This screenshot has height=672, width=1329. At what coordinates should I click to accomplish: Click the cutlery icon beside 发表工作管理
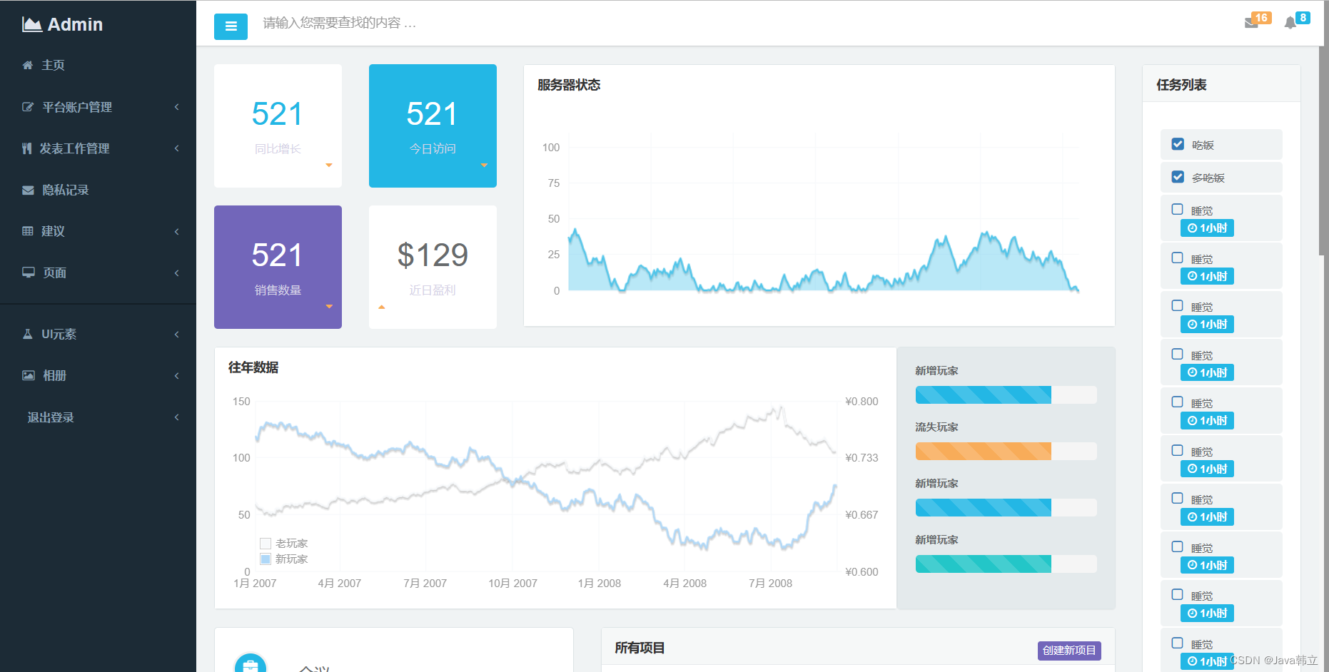pyautogui.click(x=27, y=148)
